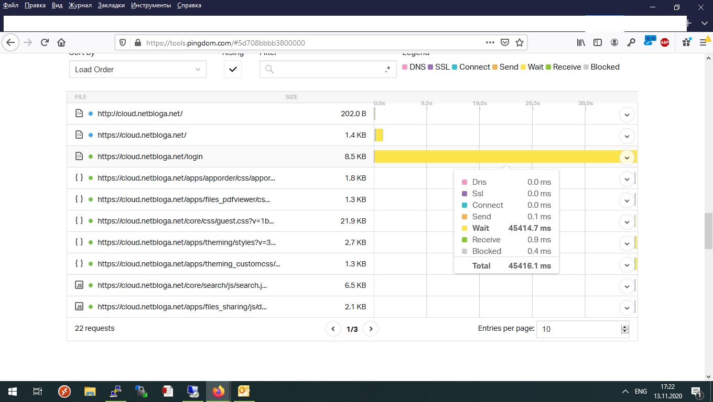The image size is (713, 402).
Task: Click the Firefox reload page icon
Action: (45, 42)
